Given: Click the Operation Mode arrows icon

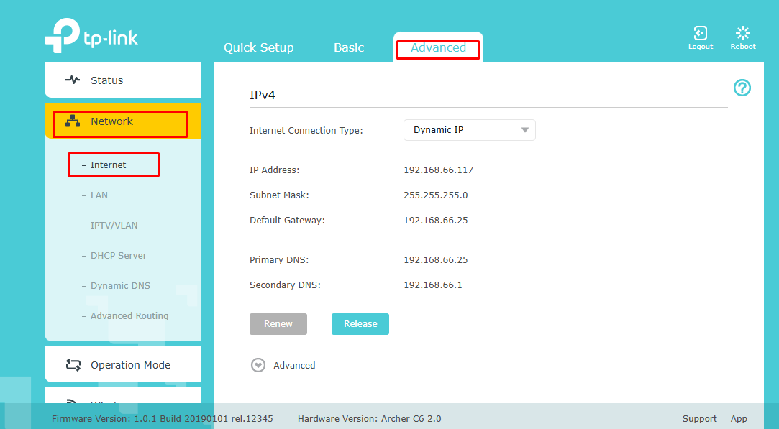Looking at the screenshot, I should [x=73, y=365].
